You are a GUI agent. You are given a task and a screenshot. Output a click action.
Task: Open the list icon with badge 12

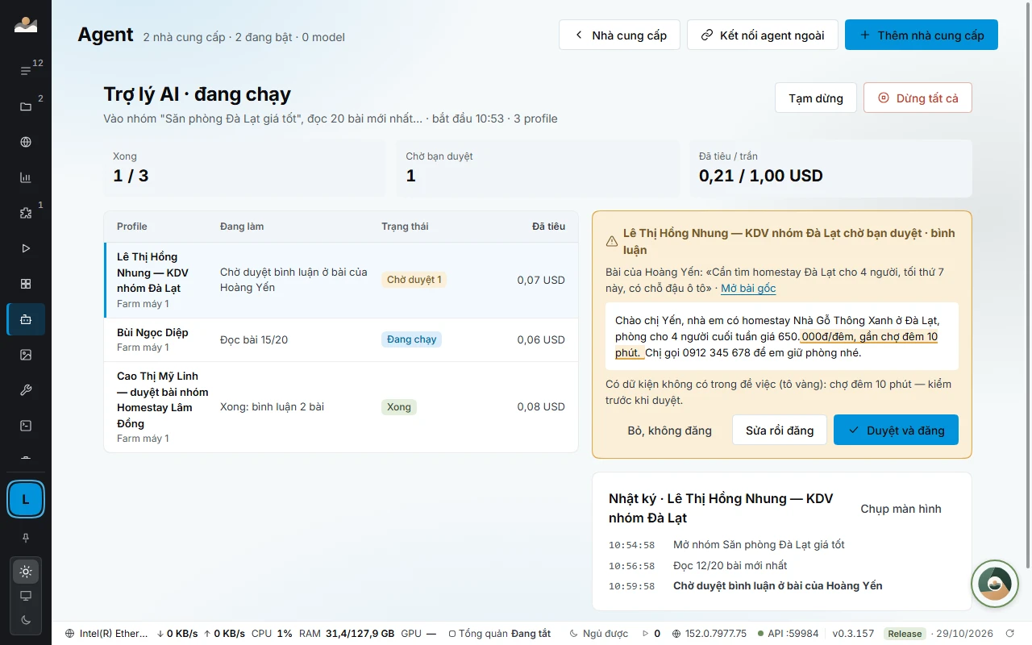(x=26, y=71)
